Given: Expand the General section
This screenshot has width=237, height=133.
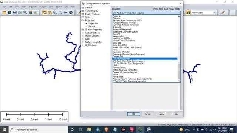Looking at the screenshot, I should [x=83, y=8].
